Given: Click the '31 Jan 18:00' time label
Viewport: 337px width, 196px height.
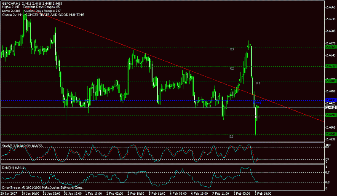Looking at the screenshot, I should (x=73, y=193).
